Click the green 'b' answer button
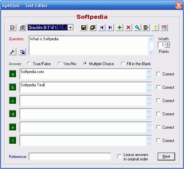Screen dimensions: 184x169 13,87
